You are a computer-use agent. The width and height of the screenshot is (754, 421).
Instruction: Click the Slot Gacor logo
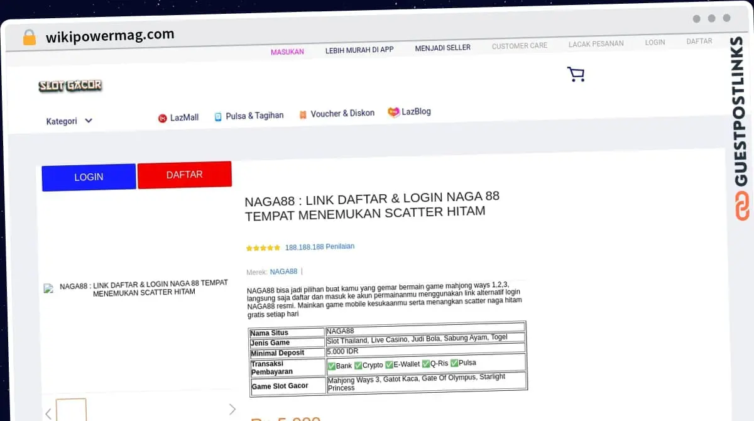coord(70,85)
